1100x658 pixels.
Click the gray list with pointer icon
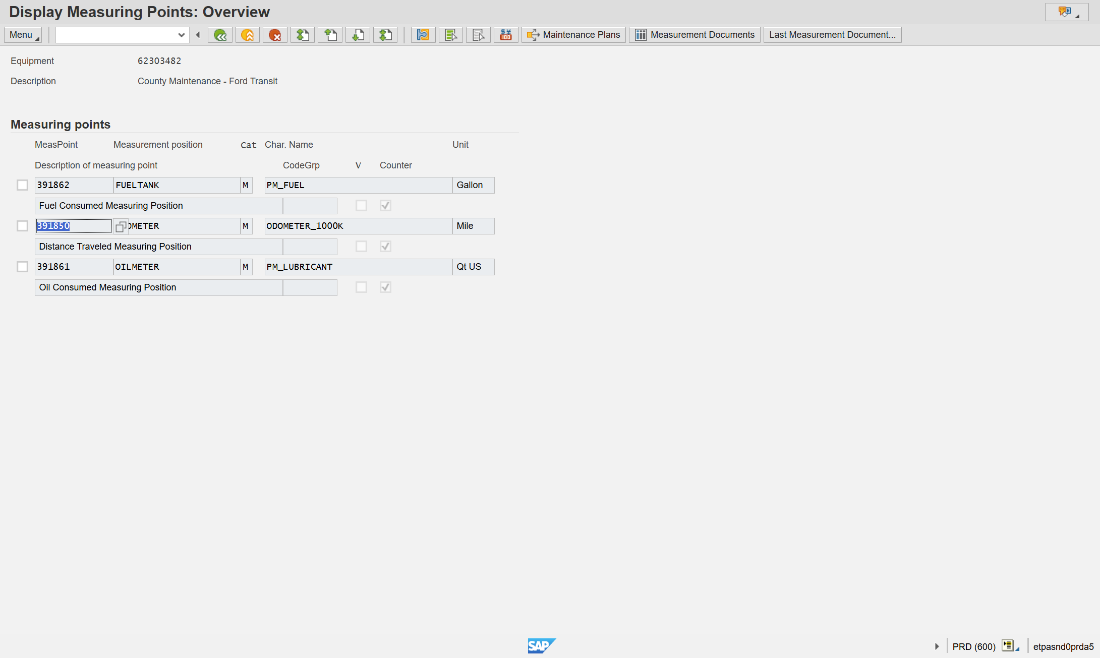coord(478,35)
